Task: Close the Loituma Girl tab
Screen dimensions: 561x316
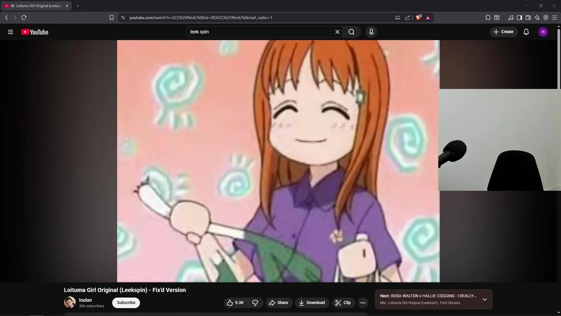Action: [x=67, y=6]
